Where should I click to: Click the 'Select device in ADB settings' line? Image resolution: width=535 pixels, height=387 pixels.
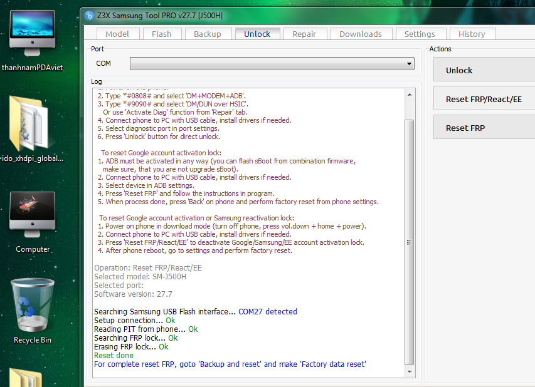point(146,185)
